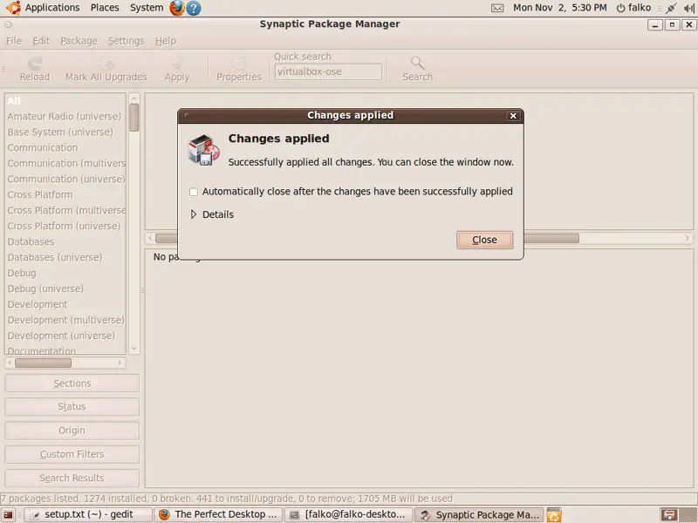Select the All category
This screenshot has height=523, width=698.
point(65,101)
